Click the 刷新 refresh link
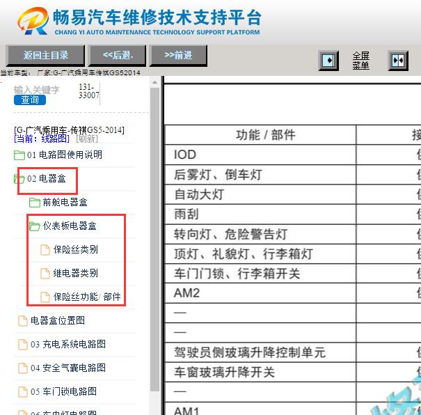Screen dimensions: 421x415 [87, 139]
